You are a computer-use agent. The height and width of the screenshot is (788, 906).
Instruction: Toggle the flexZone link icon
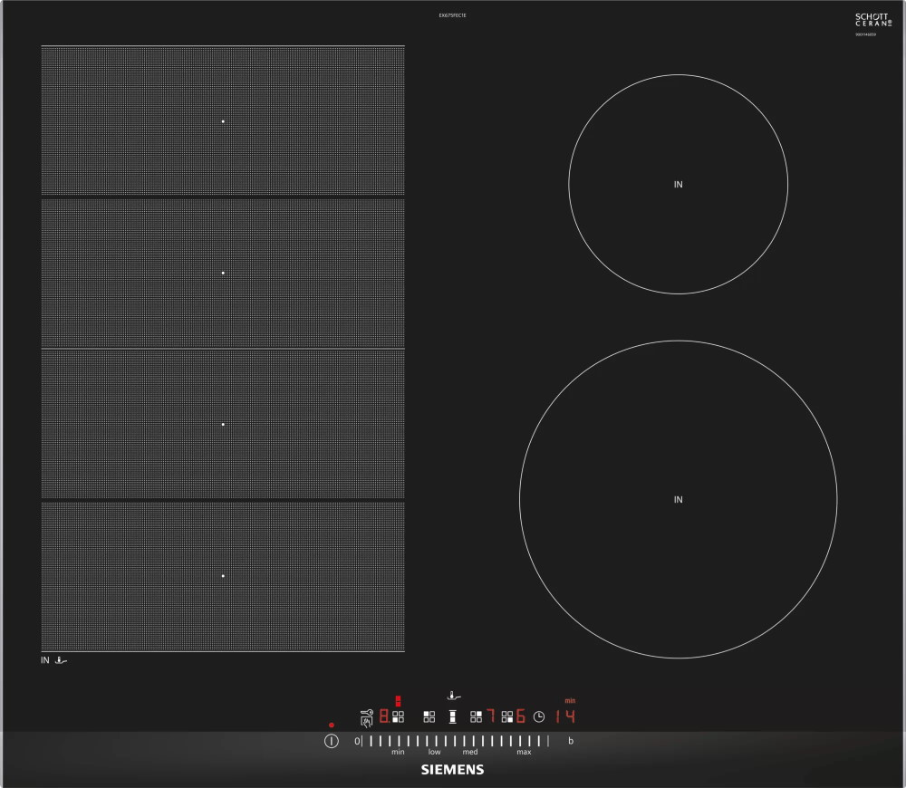451,716
